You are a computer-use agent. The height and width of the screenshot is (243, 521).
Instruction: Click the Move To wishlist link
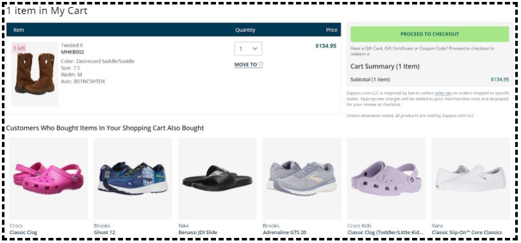[x=245, y=65]
